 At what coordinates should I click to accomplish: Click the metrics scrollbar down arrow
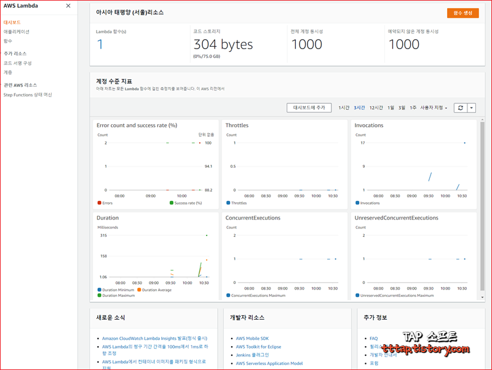(482, 297)
